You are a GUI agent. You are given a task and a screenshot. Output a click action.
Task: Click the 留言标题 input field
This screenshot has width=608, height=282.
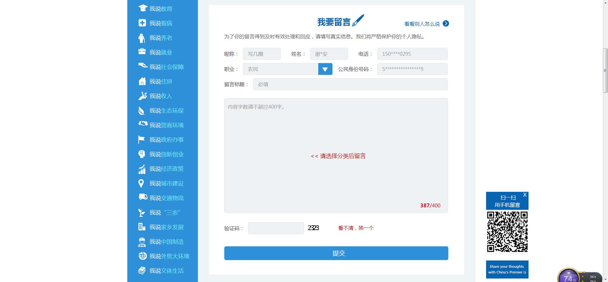click(x=350, y=85)
